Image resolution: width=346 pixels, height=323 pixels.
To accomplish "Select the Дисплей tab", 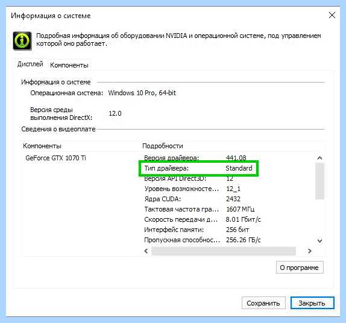I will 30,64.
